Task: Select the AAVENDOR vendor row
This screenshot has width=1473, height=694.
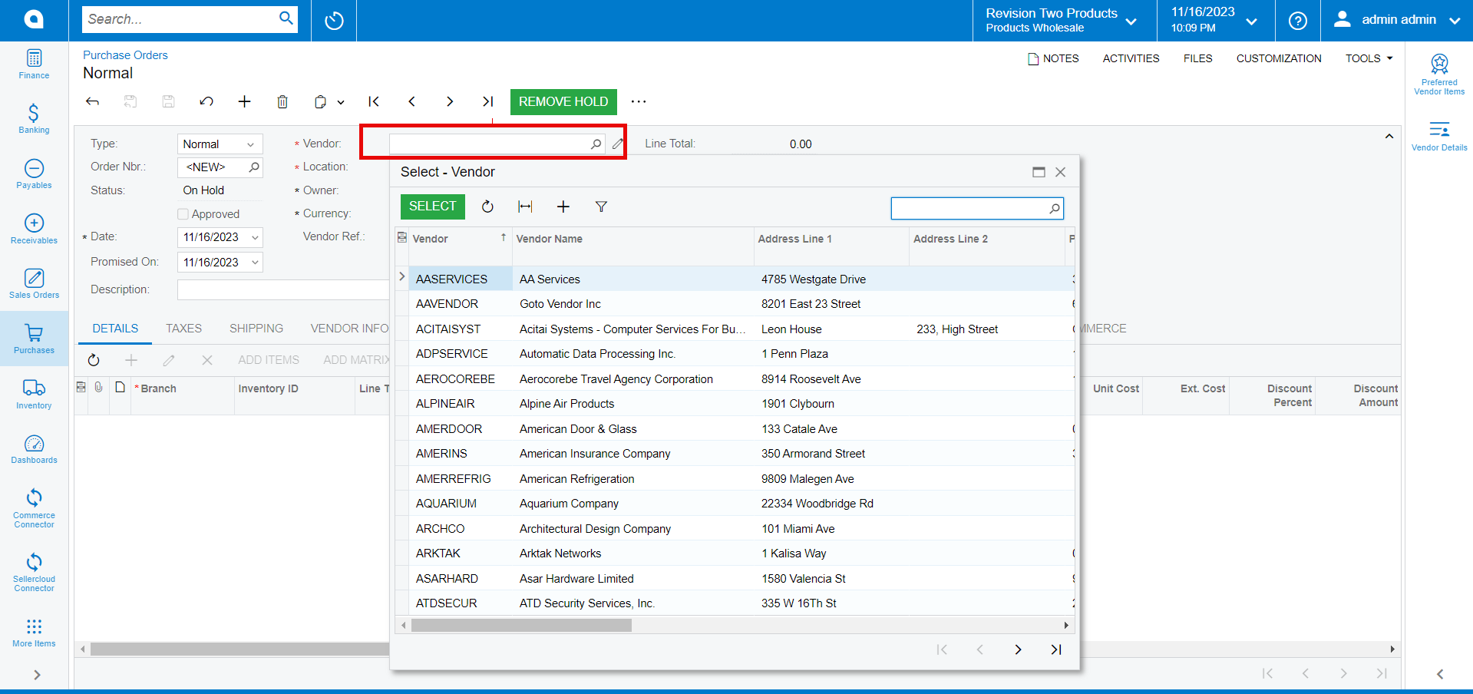Action: point(735,304)
